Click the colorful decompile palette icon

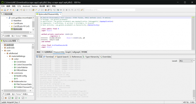pyautogui.click(x=33, y=10)
